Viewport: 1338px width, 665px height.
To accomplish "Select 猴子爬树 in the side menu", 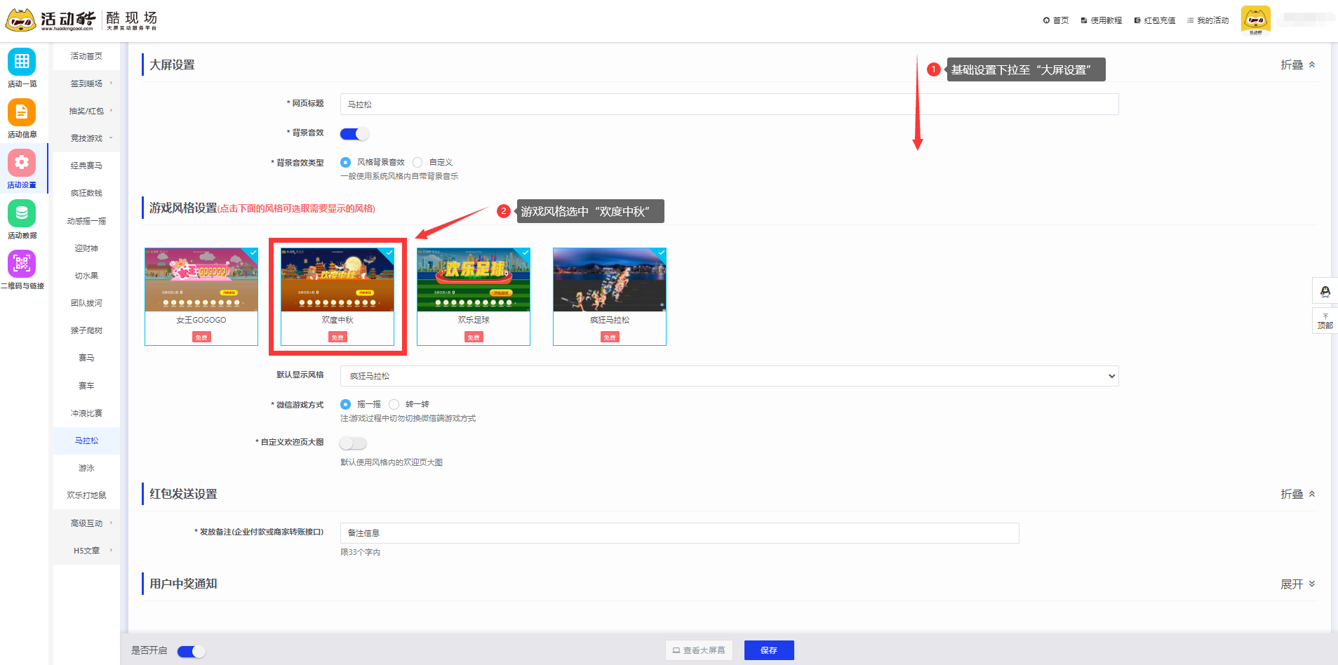I will [86, 330].
